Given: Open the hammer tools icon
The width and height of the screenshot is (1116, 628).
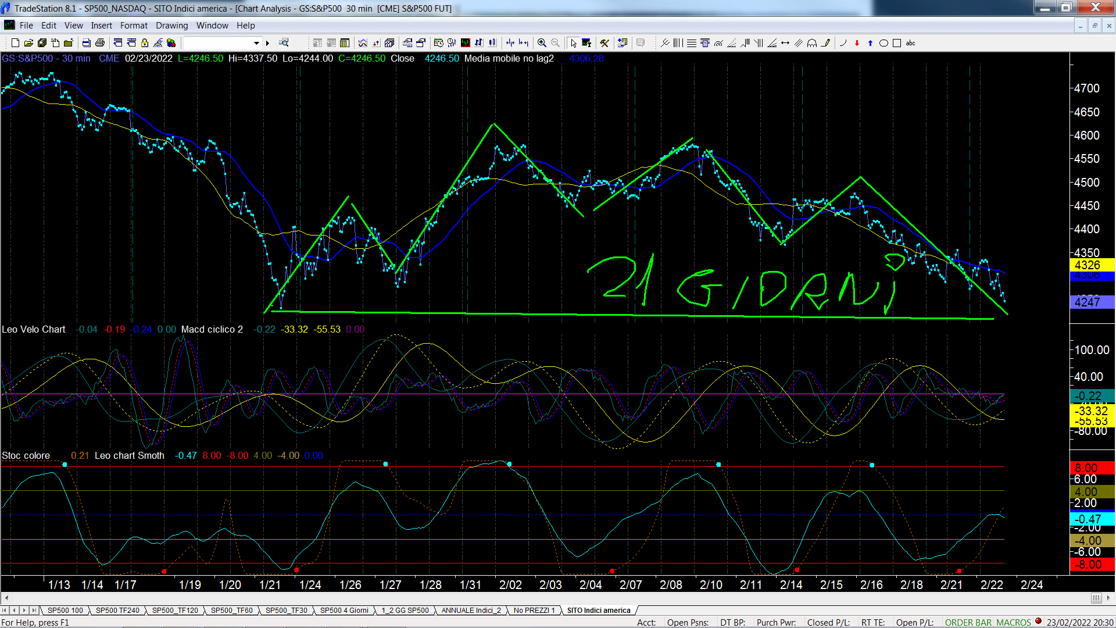Looking at the screenshot, I should (x=604, y=42).
